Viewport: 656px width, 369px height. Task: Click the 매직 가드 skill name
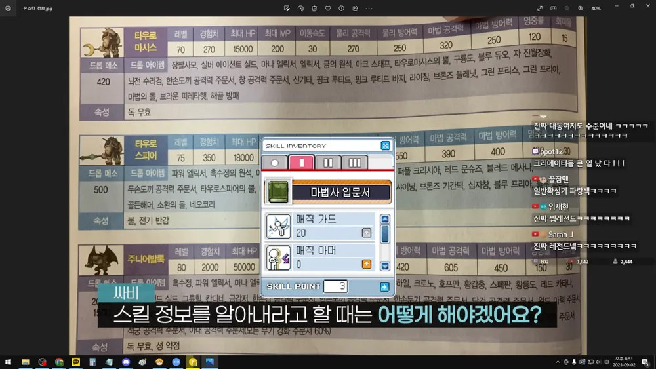pyautogui.click(x=316, y=219)
